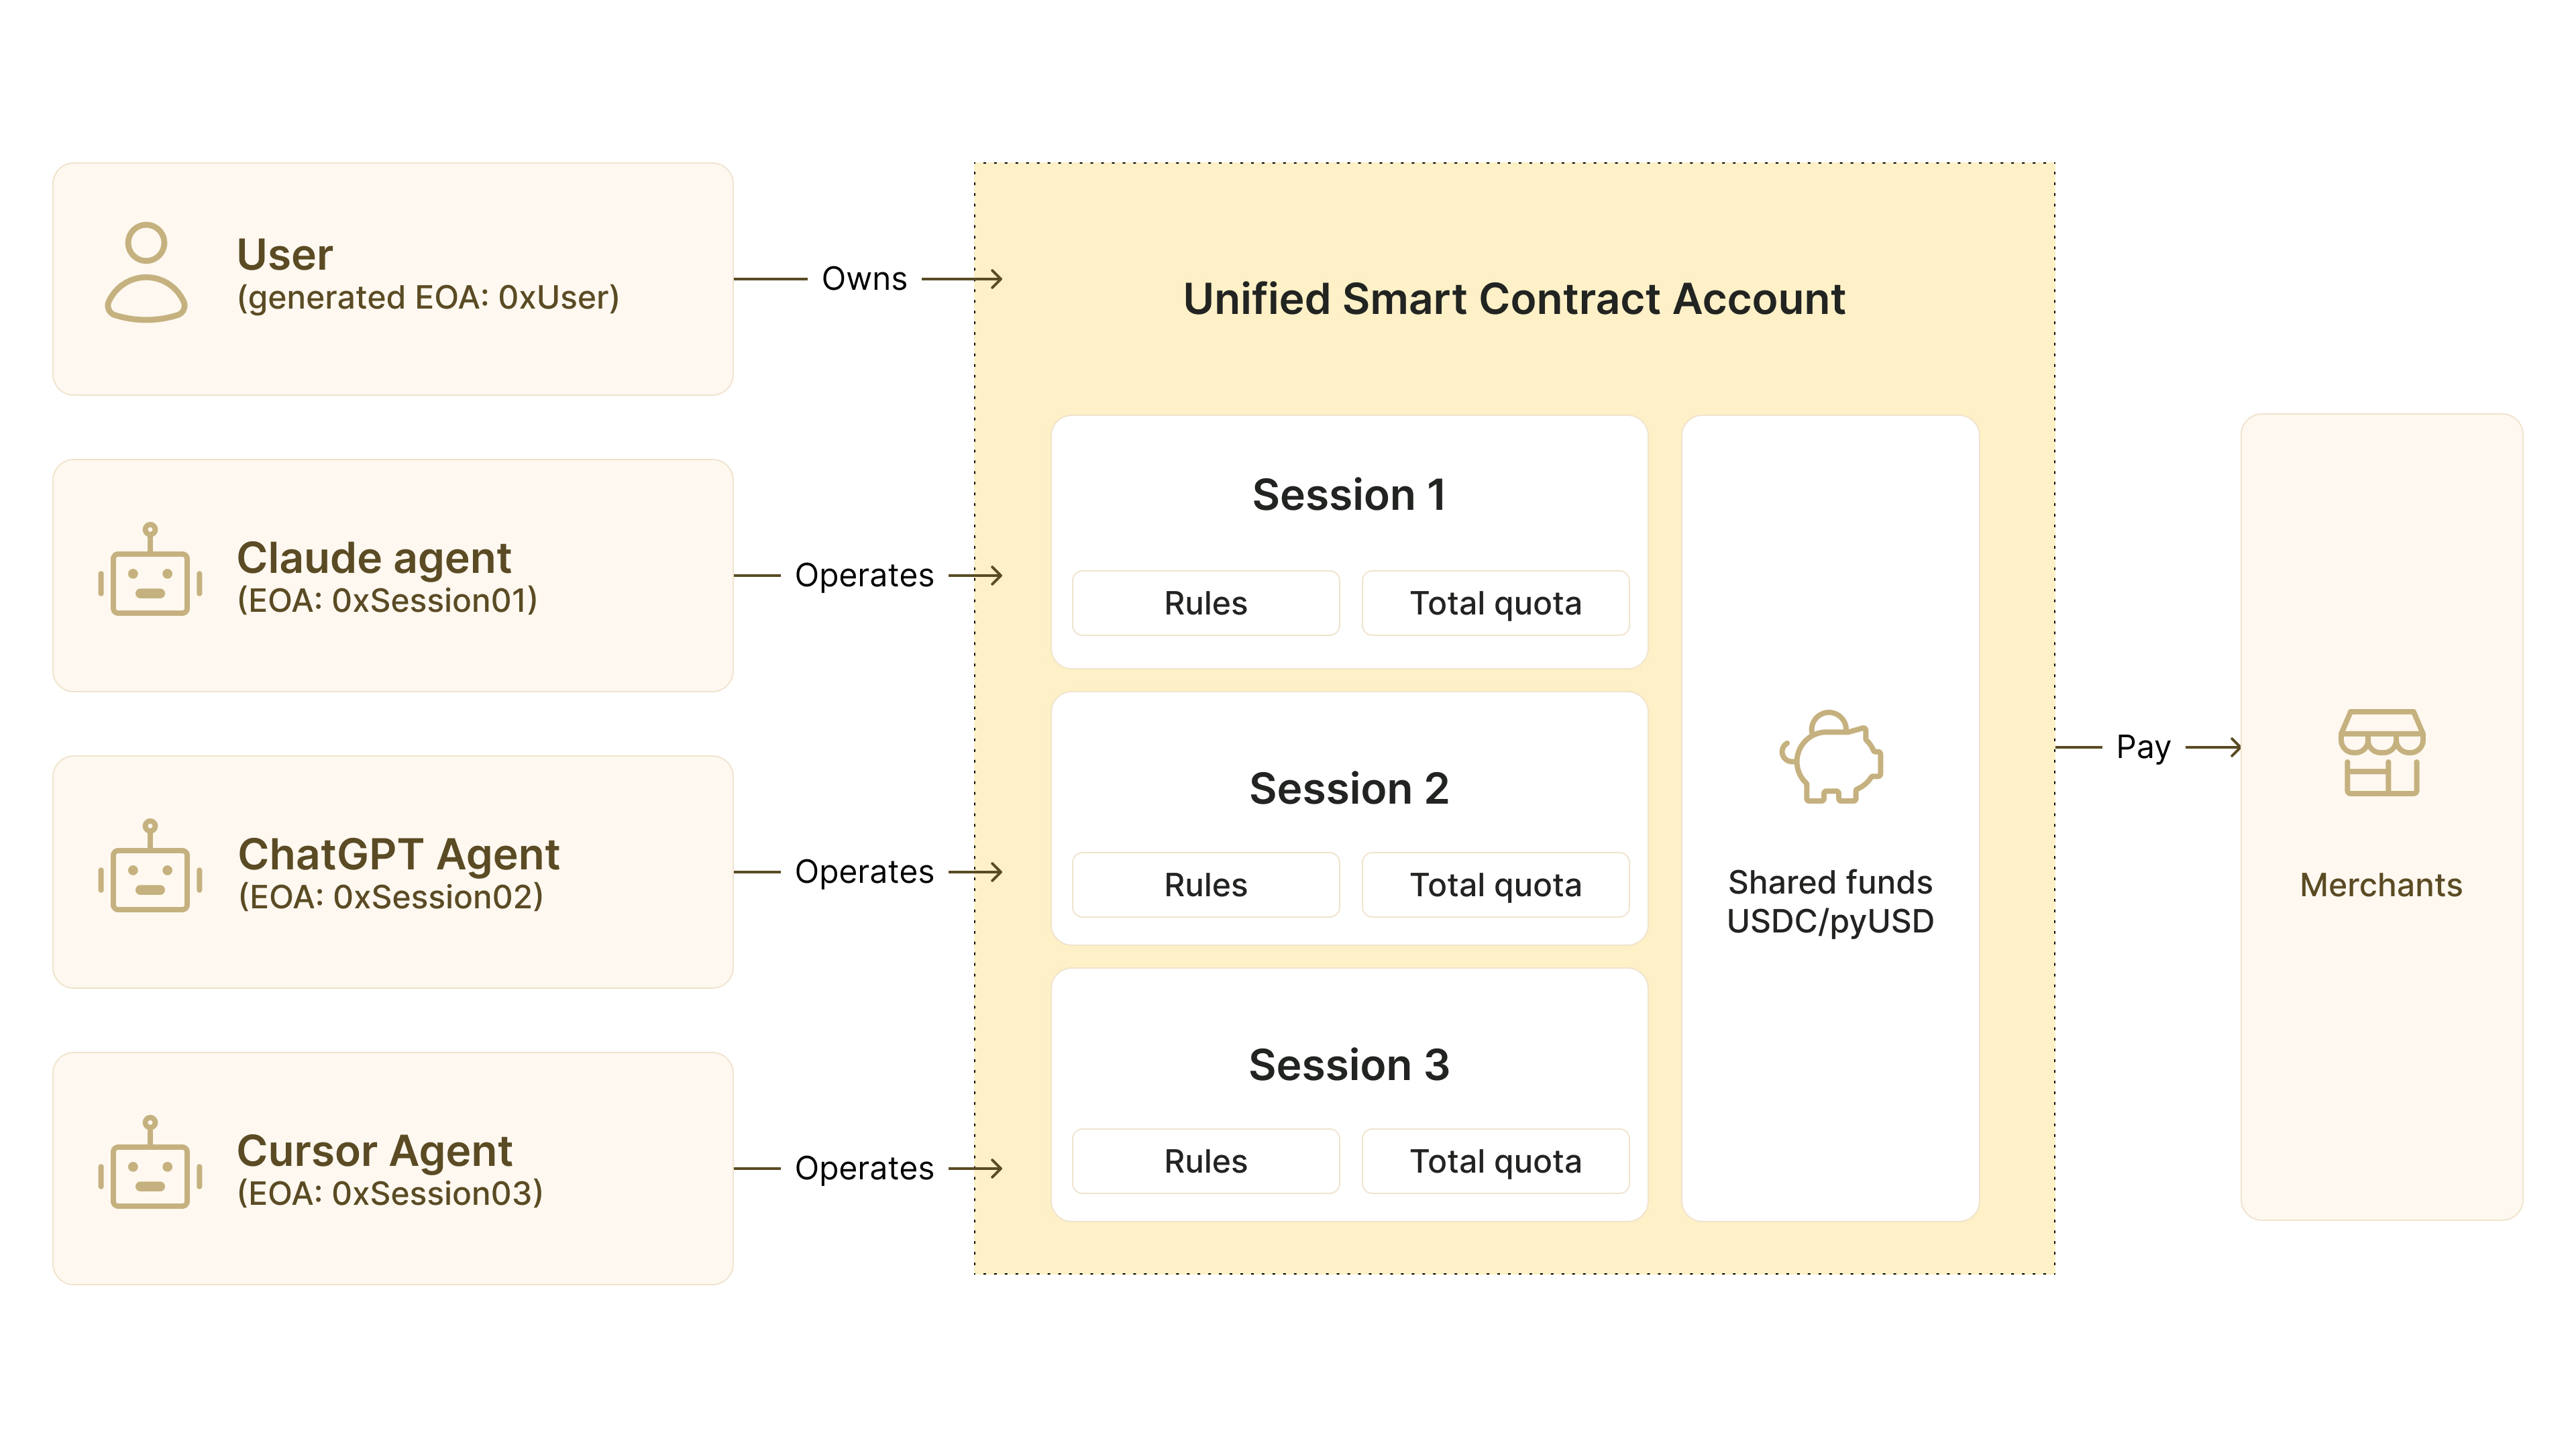Click the User person icon
Image resolution: width=2576 pixels, height=1449 pixels.
point(146,272)
